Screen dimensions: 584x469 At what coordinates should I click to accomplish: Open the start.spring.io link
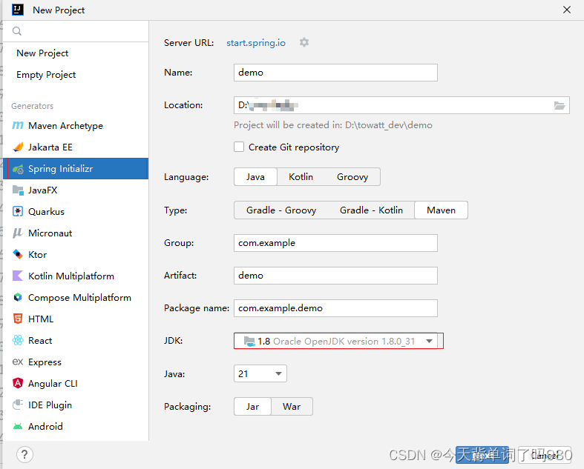coord(256,43)
